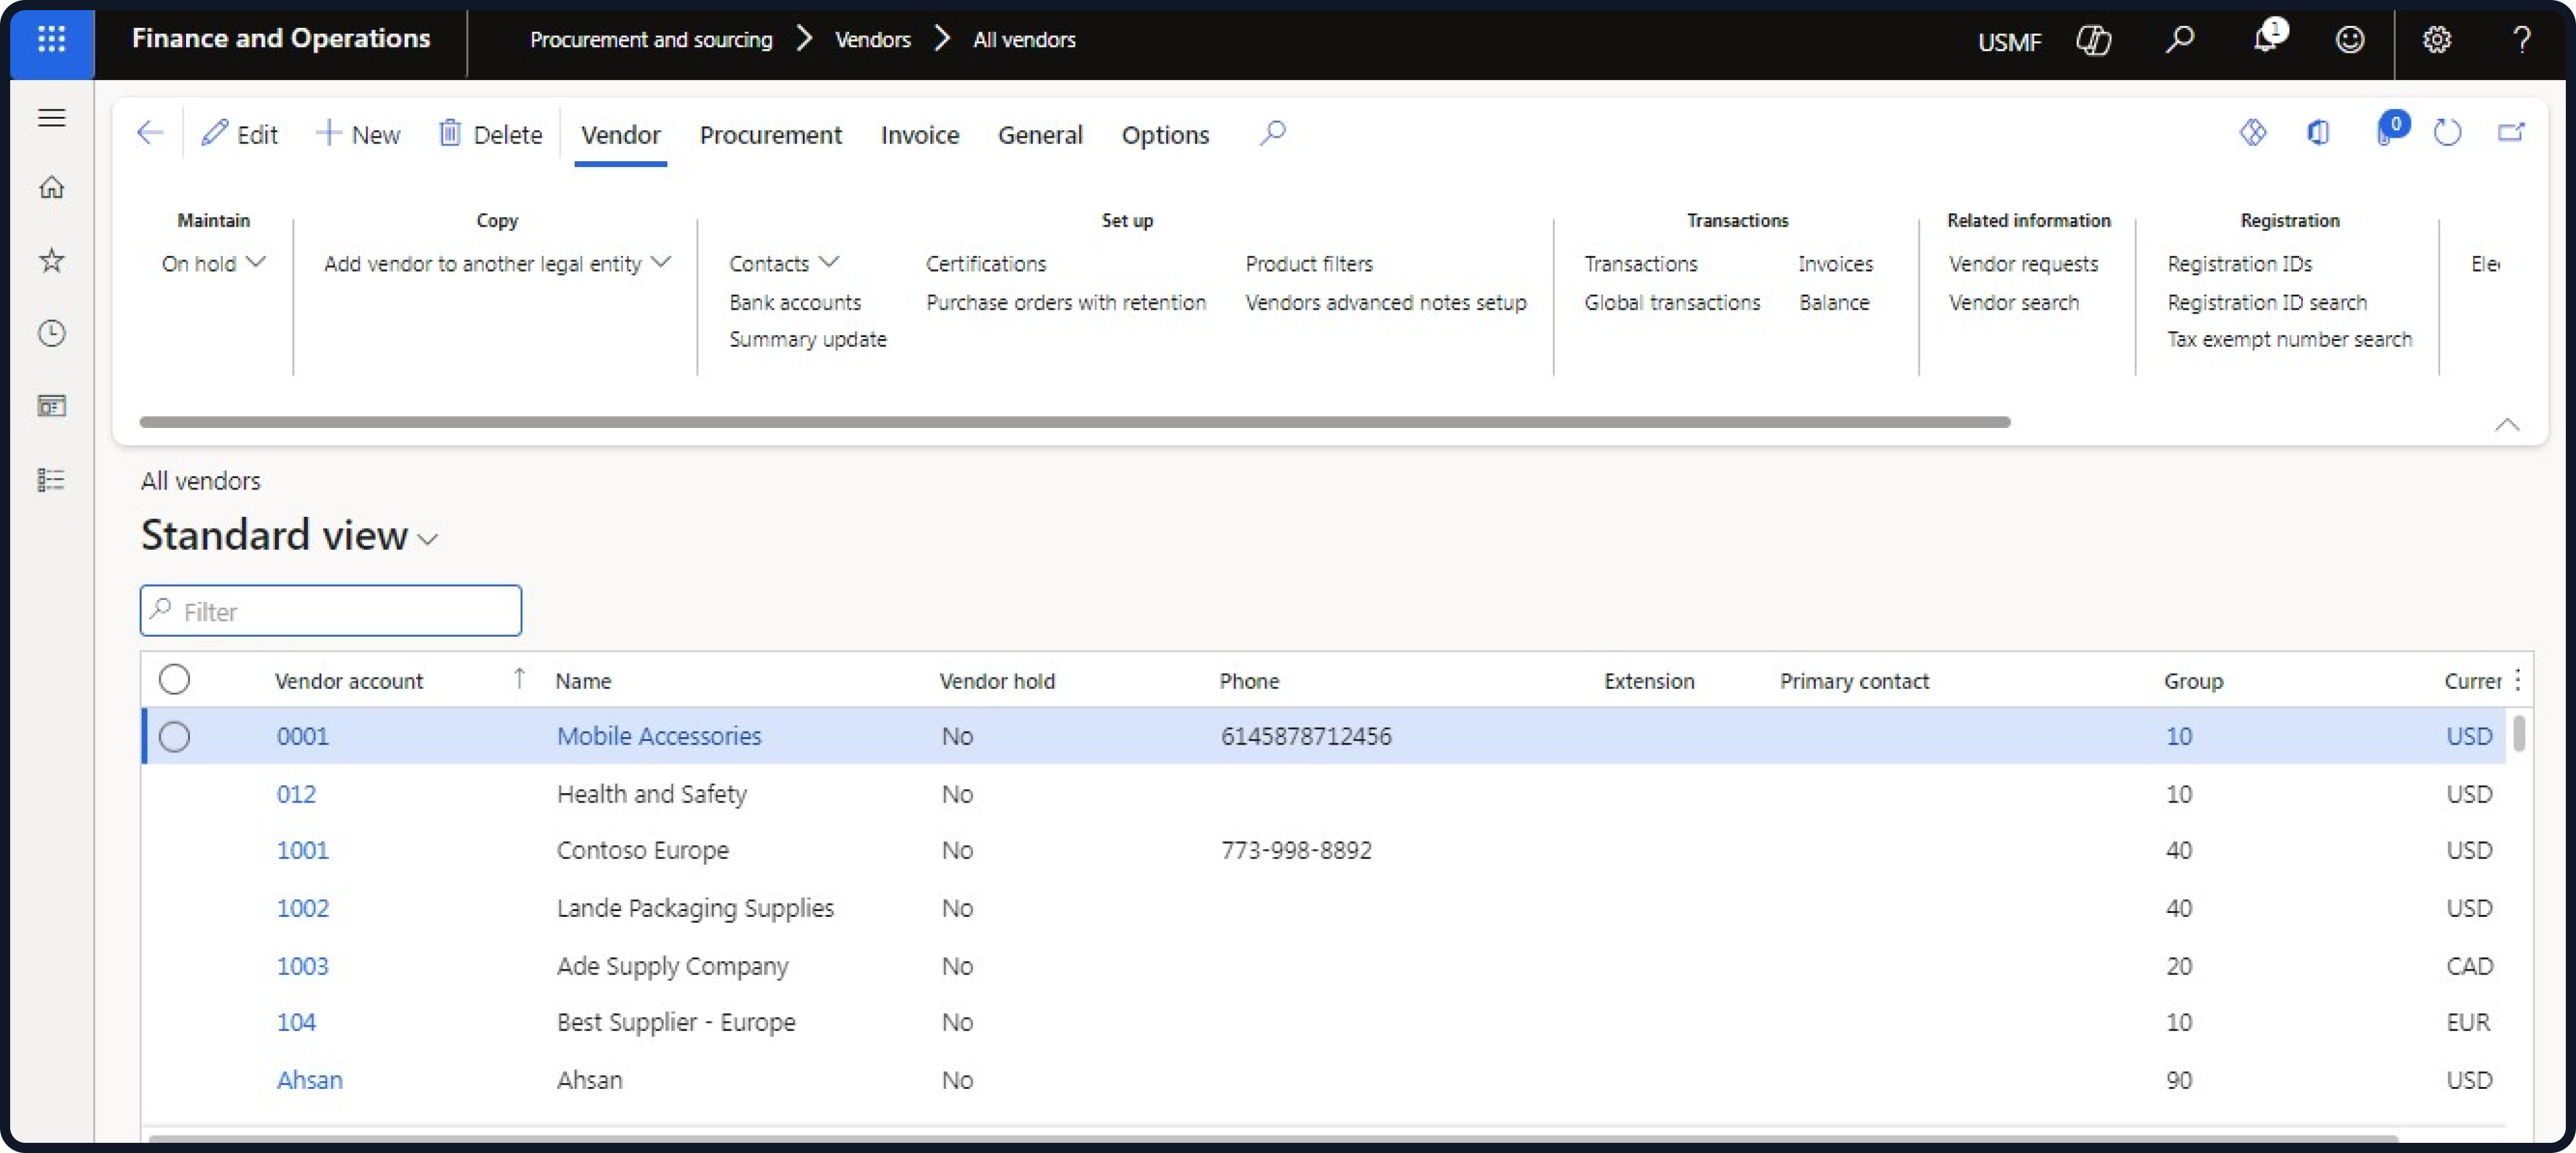Open vendor account 1003 link
2576x1153 pixels.
click(302, 966)
